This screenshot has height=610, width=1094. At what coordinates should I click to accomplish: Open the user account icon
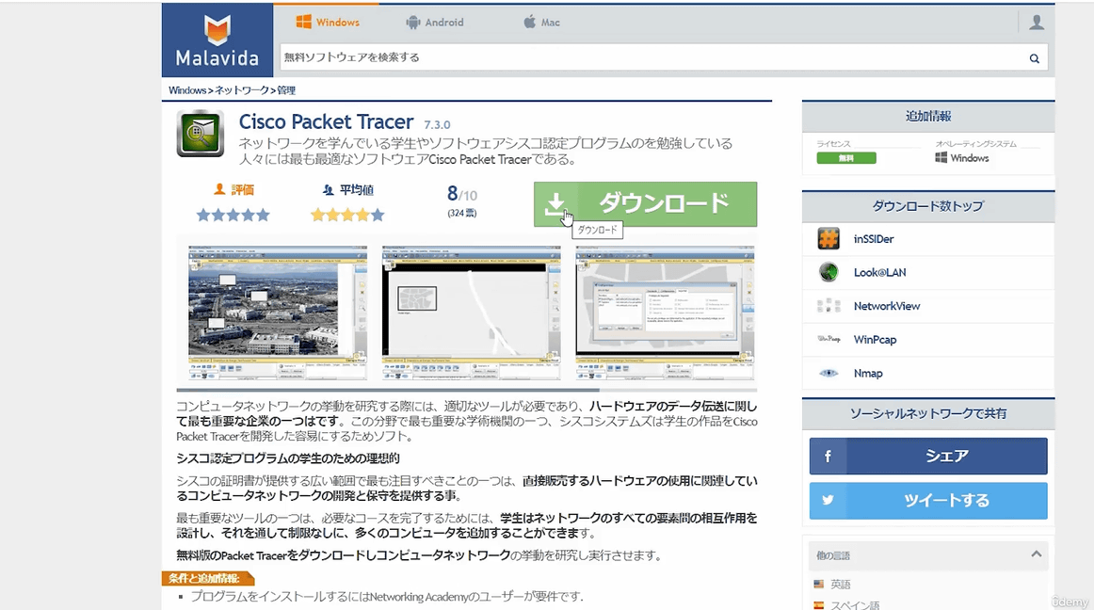[x=1037, y=23]
